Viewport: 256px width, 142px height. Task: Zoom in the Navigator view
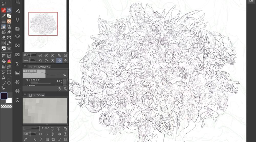(x=46, y=55)
